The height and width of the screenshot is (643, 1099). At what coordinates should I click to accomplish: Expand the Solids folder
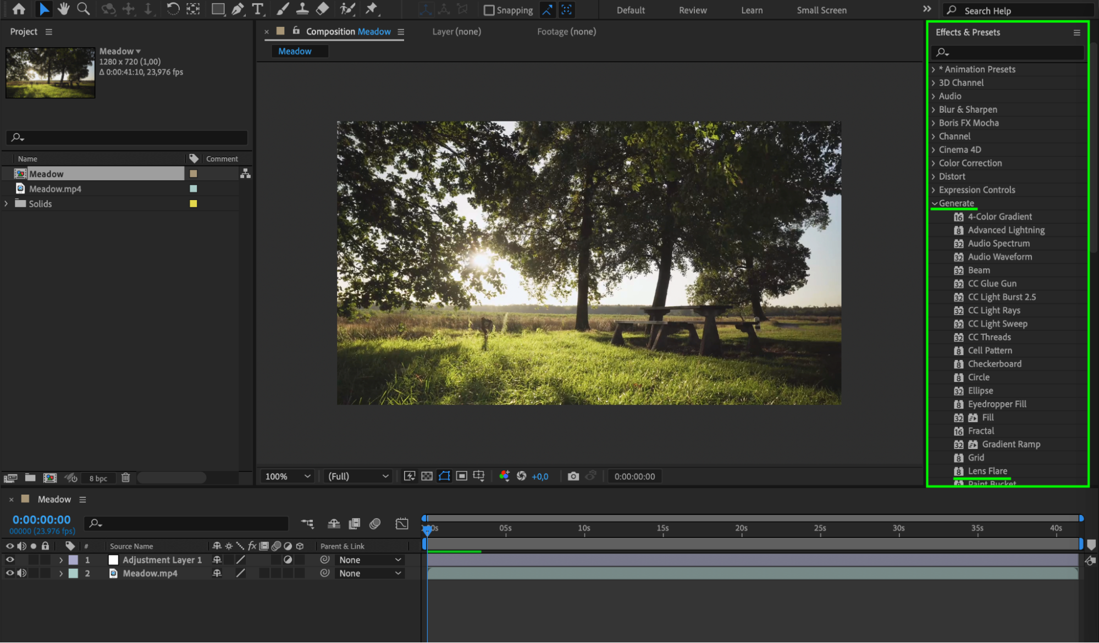7,204
